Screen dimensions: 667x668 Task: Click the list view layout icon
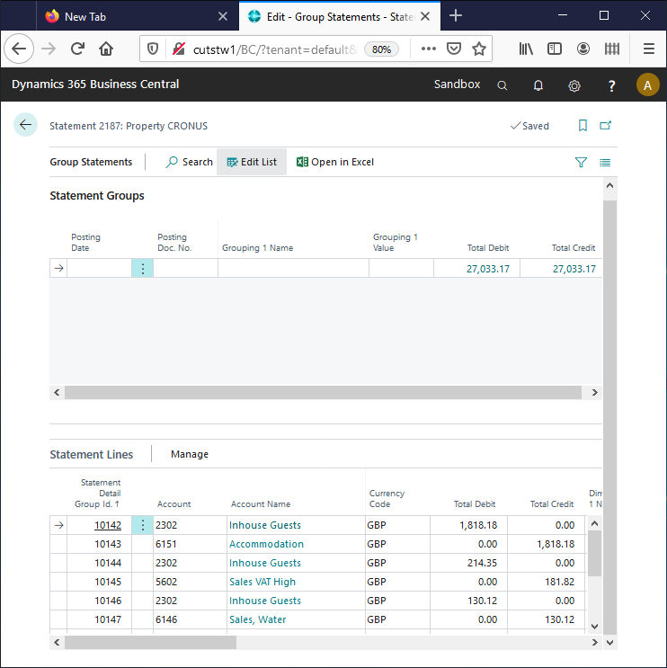click(605, 162)
